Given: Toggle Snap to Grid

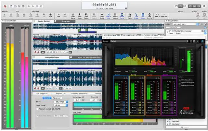Looking at the screenshot, I should coord(109,16).
